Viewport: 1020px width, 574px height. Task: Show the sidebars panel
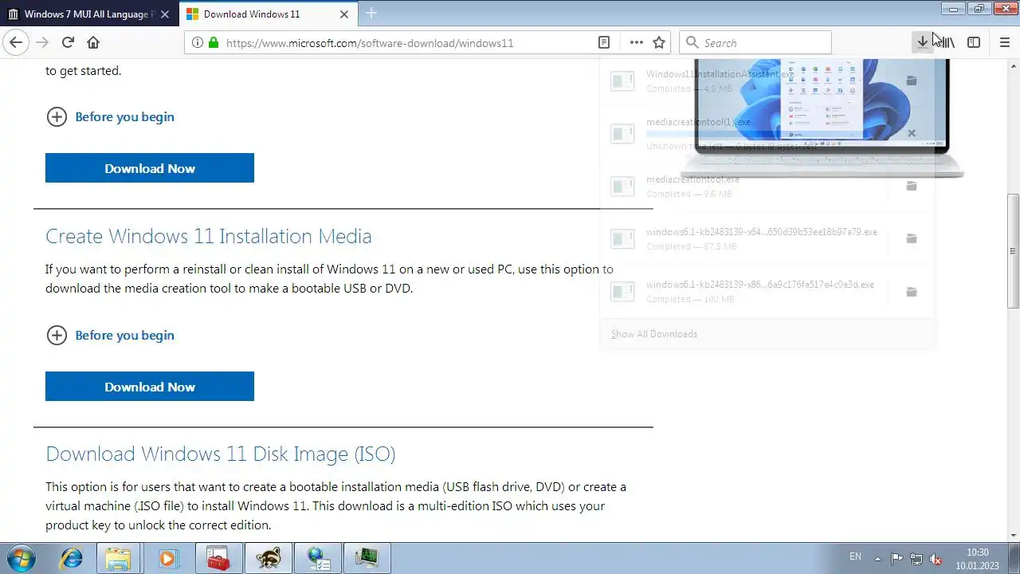pos(974,42)
